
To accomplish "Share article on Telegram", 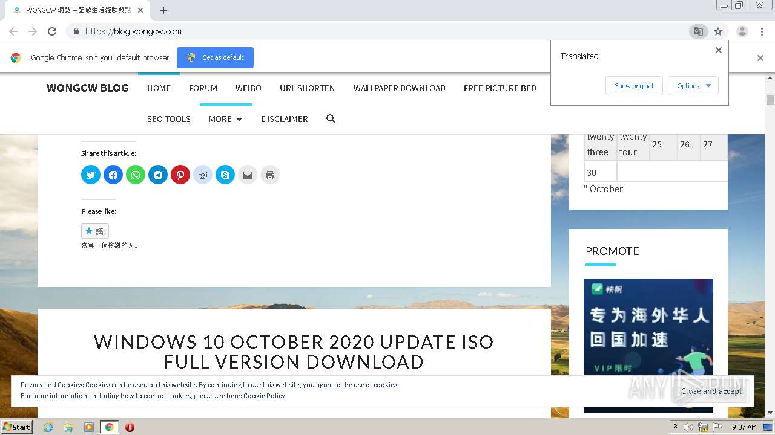I will [158, 175].
